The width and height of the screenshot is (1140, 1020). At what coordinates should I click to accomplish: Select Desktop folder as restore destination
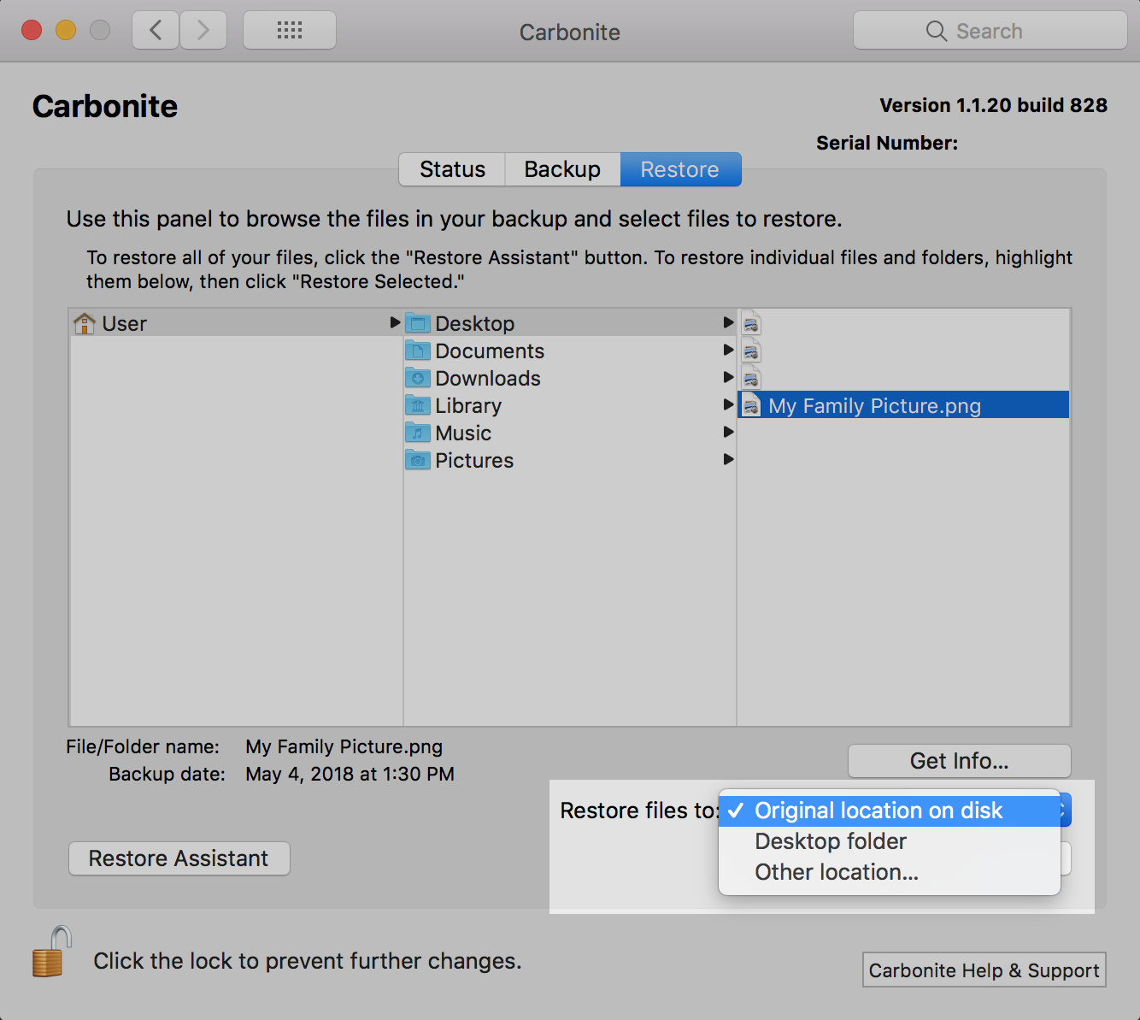[x=830, y=841]
